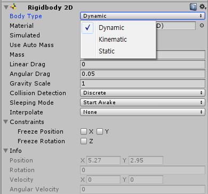Collapse the Constraints section
The width and height of the screenshot is (208, 194).
[x=6, y=122]
